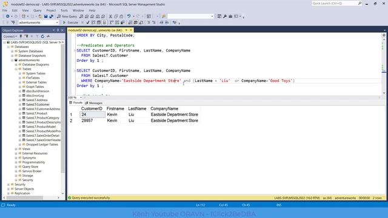Image resolution: width=388 pixels, height=218 pixels.
Task: Click Uncomment selected lines icon
Action: [x=153, y=22]
